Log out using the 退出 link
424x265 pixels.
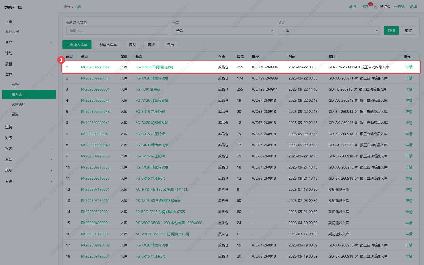pos(413,6)
